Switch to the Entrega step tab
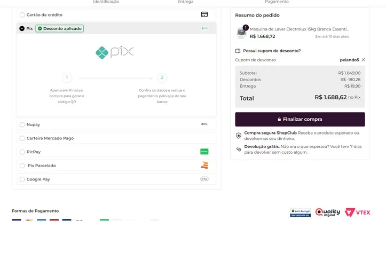The width and height of the screenshot is (386, 267). click(185, 2)
